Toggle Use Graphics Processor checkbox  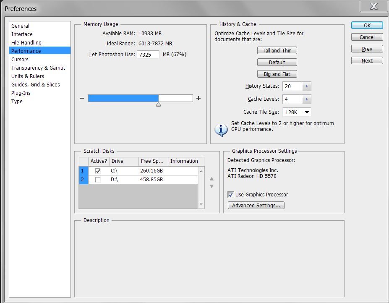(231, 195)
